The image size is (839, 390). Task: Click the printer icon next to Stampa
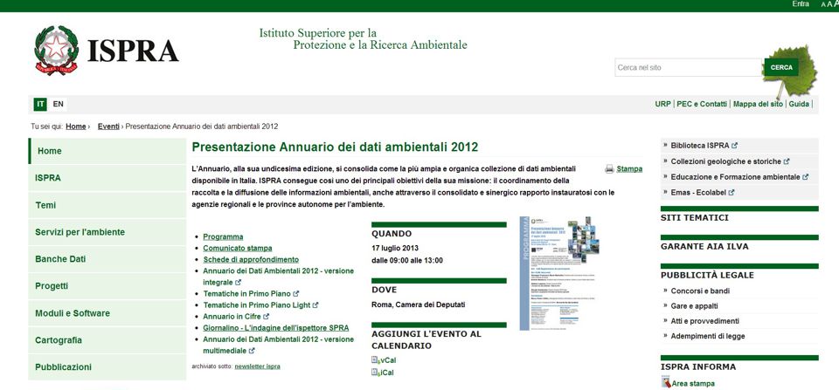point(609,168)
